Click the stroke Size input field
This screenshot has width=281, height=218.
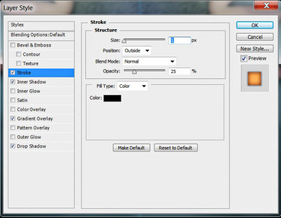[179, 41]
